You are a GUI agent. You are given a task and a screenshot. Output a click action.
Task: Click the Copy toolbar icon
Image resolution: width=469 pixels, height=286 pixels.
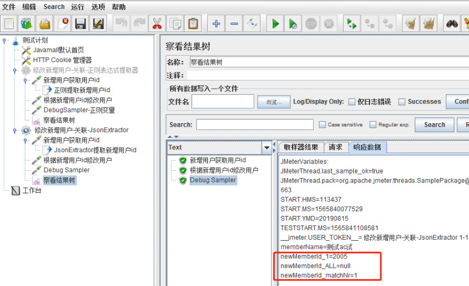point(175,23)
